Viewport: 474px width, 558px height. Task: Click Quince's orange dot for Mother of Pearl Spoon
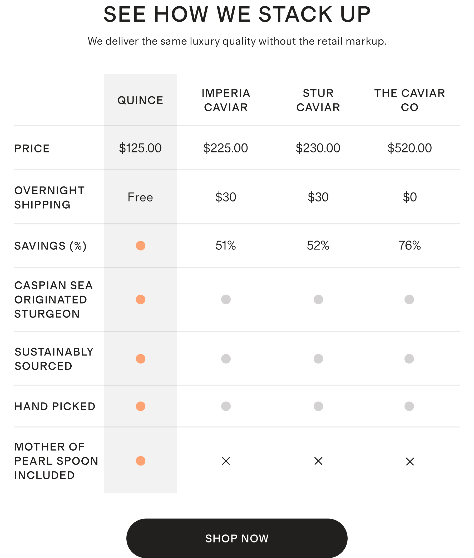click(141, 461)
